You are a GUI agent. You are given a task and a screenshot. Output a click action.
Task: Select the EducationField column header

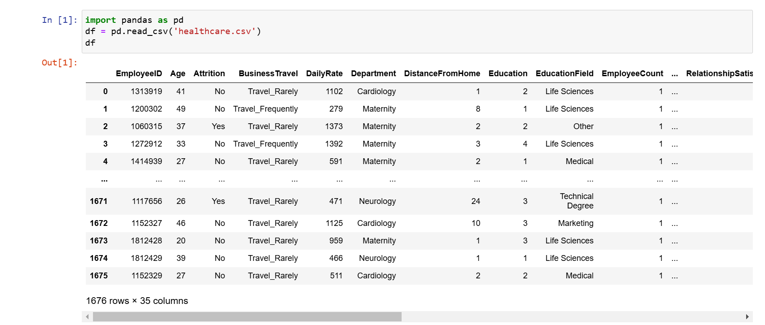[x=564, y=74]
